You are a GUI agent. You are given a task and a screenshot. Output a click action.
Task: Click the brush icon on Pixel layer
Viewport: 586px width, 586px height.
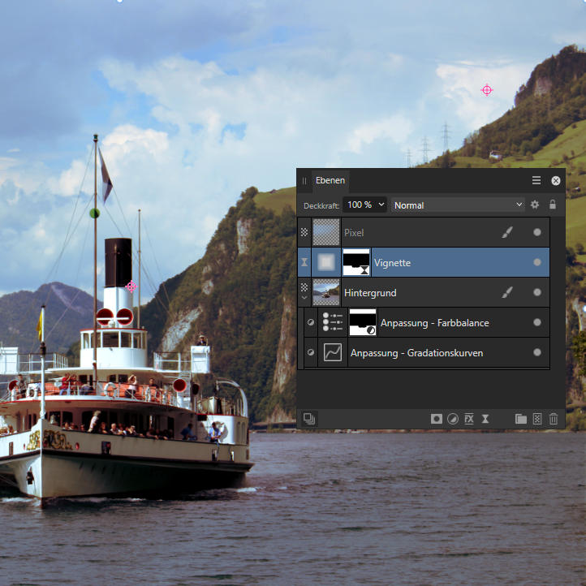coord(506,232)
